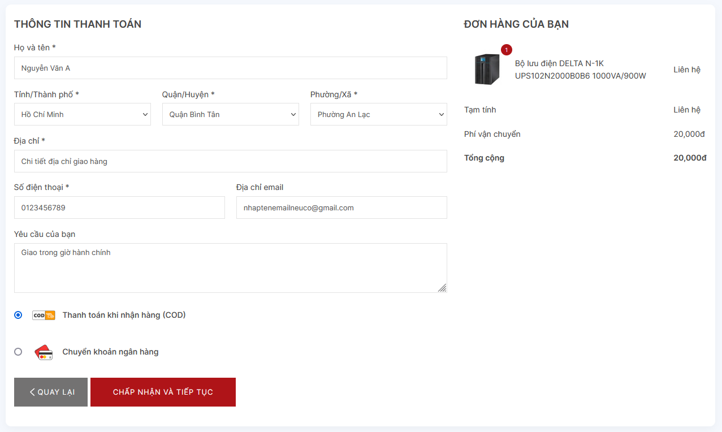Click the Số điện thoại input field
Image resolution: width=722 pixels, height=432 pixels.
coord(119,208)
